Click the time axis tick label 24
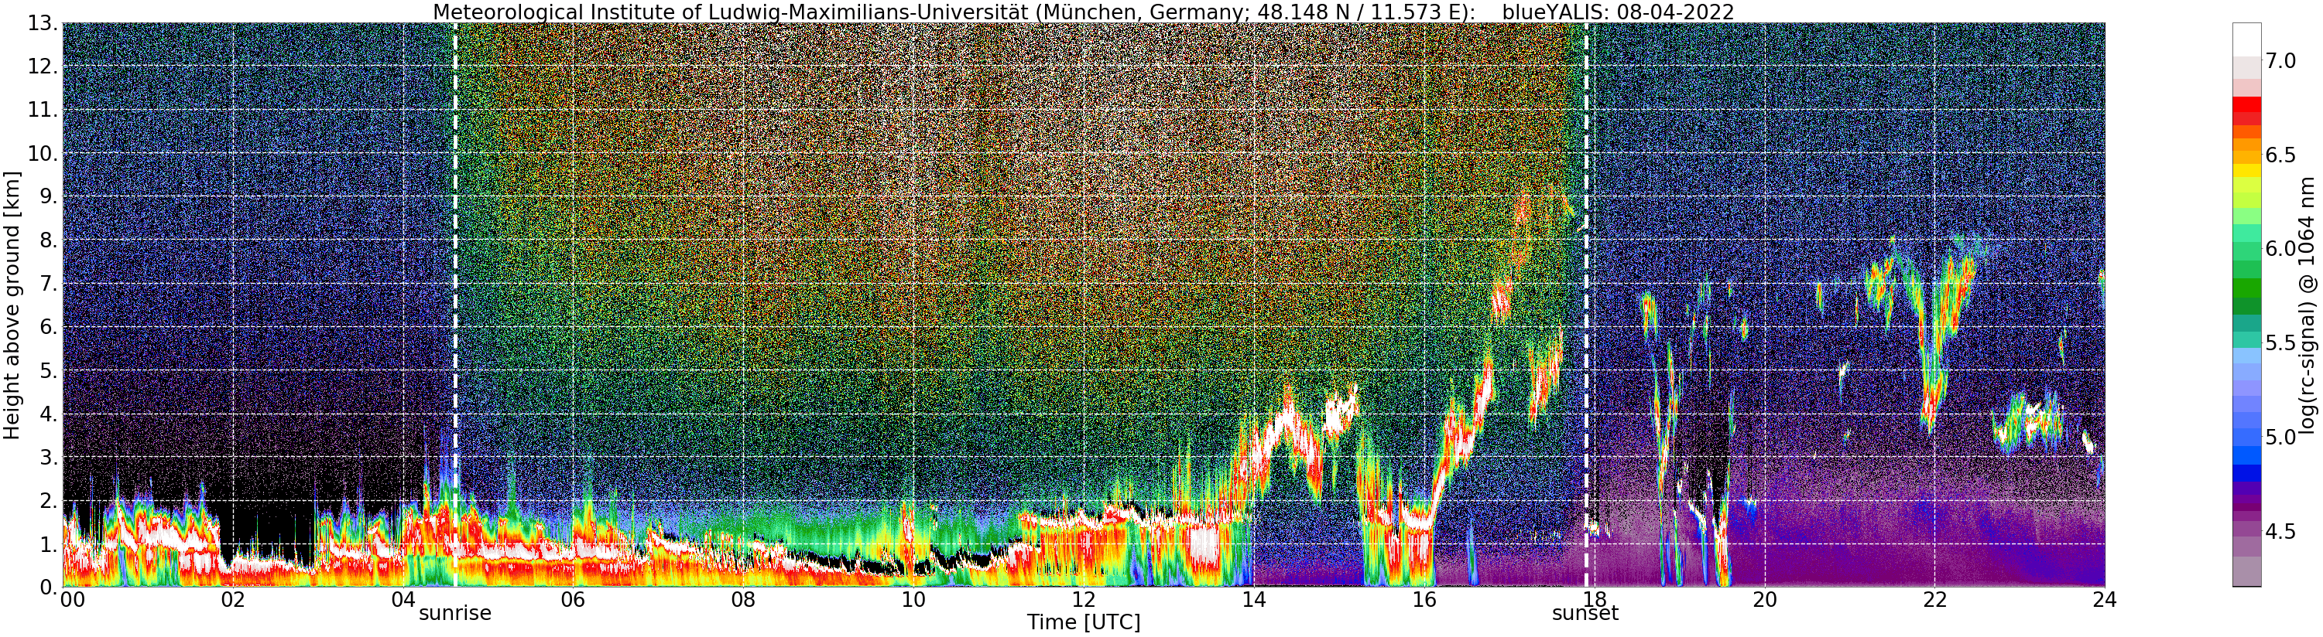 click(2105, 599)
